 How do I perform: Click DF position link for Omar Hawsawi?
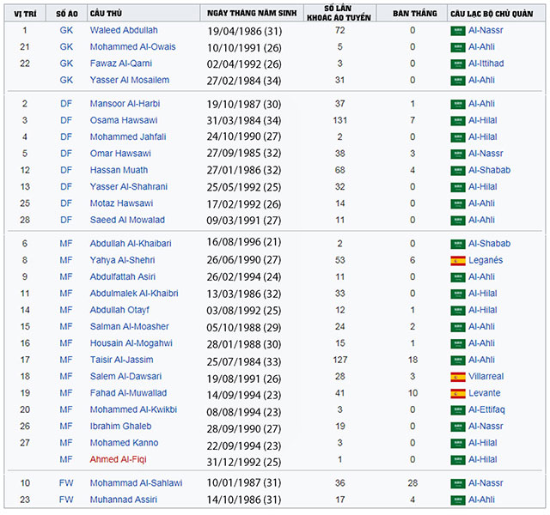pos(66,154)
